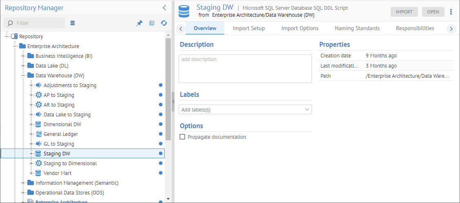Click the blue dot beside General Ledger
This screenshot has height=203, width=460.
[161, 134]
